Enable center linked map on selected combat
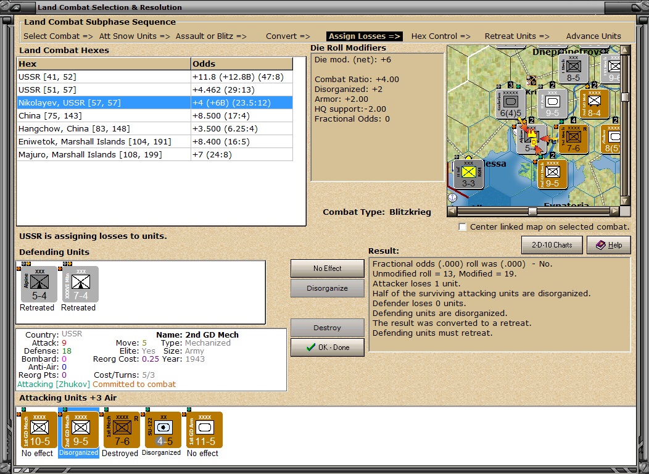Image resolution: width=649 pixels, height=474 pixels. (x=463, y=227)
